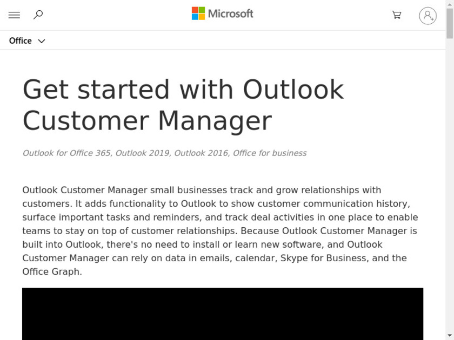The width and height of the screenshot is (454, 340).
Task: Open the hamburger navigation menu
Action: (15, 15)
